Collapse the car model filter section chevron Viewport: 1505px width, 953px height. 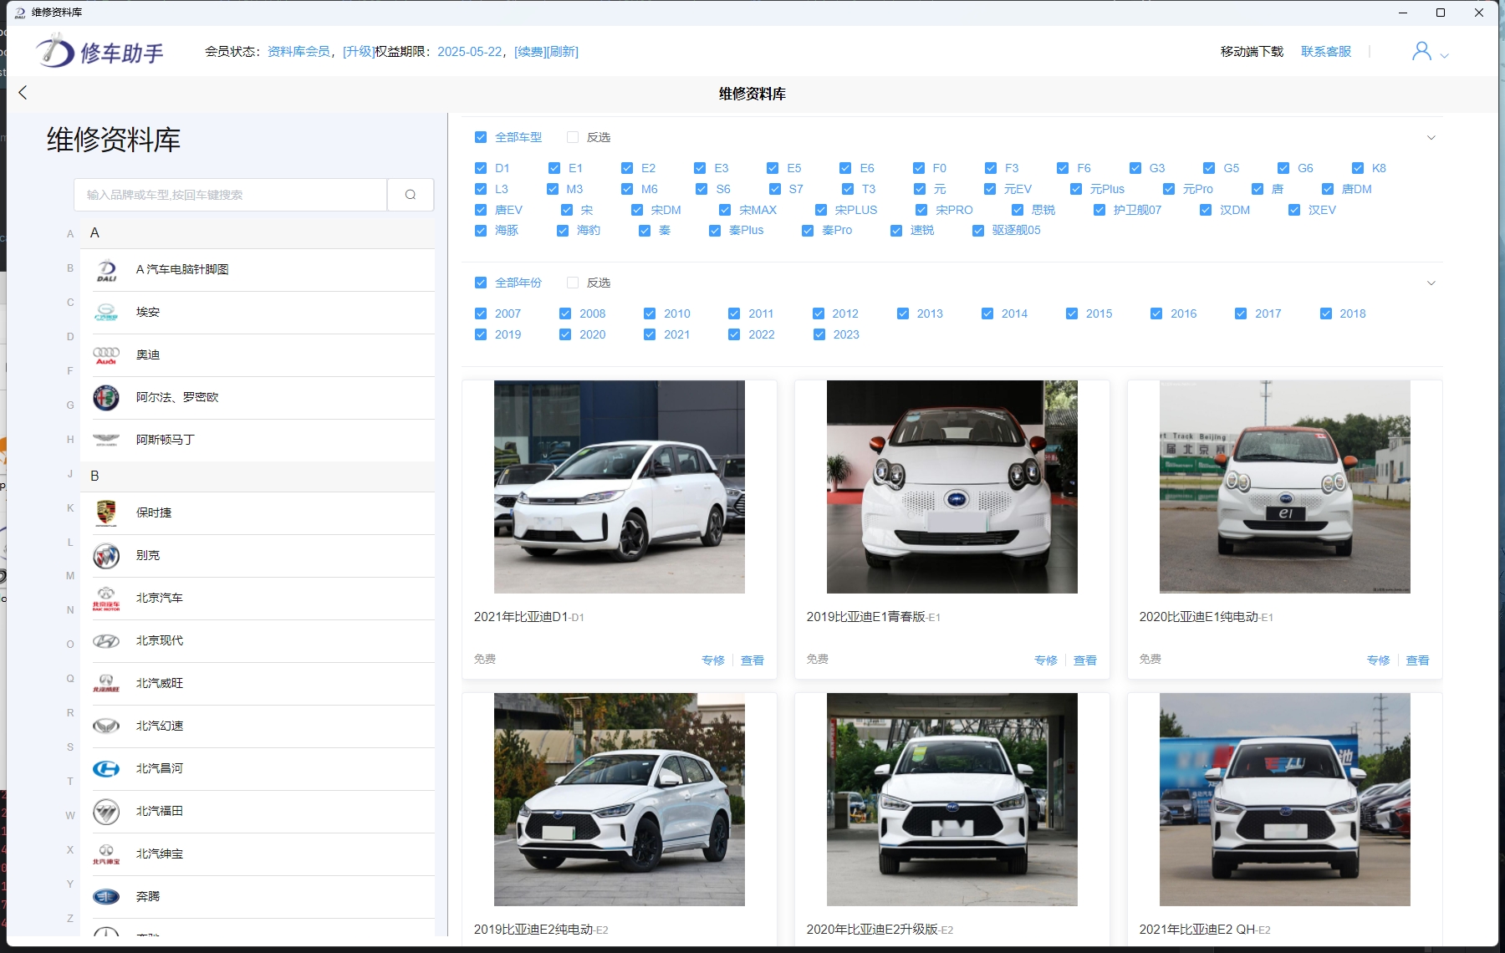(x=1431, y=137)
